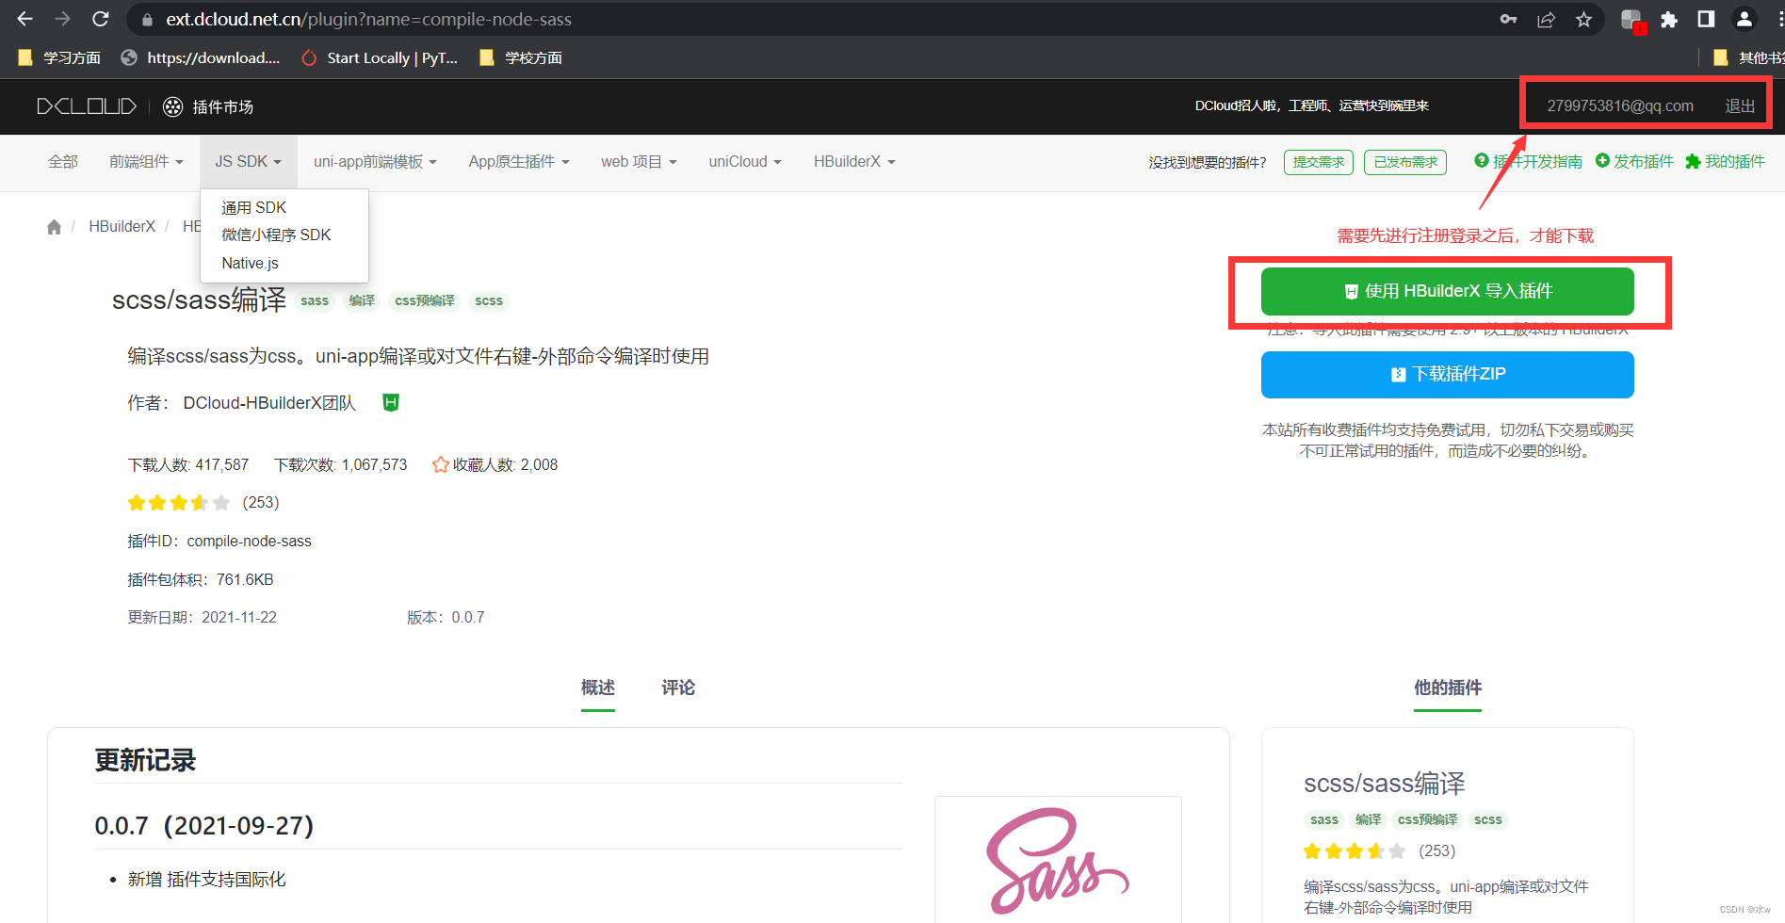Click the 插件开发指南 question mark icon
The width and height of the screenshot is (1785, 923).
tap(1480, 161)
